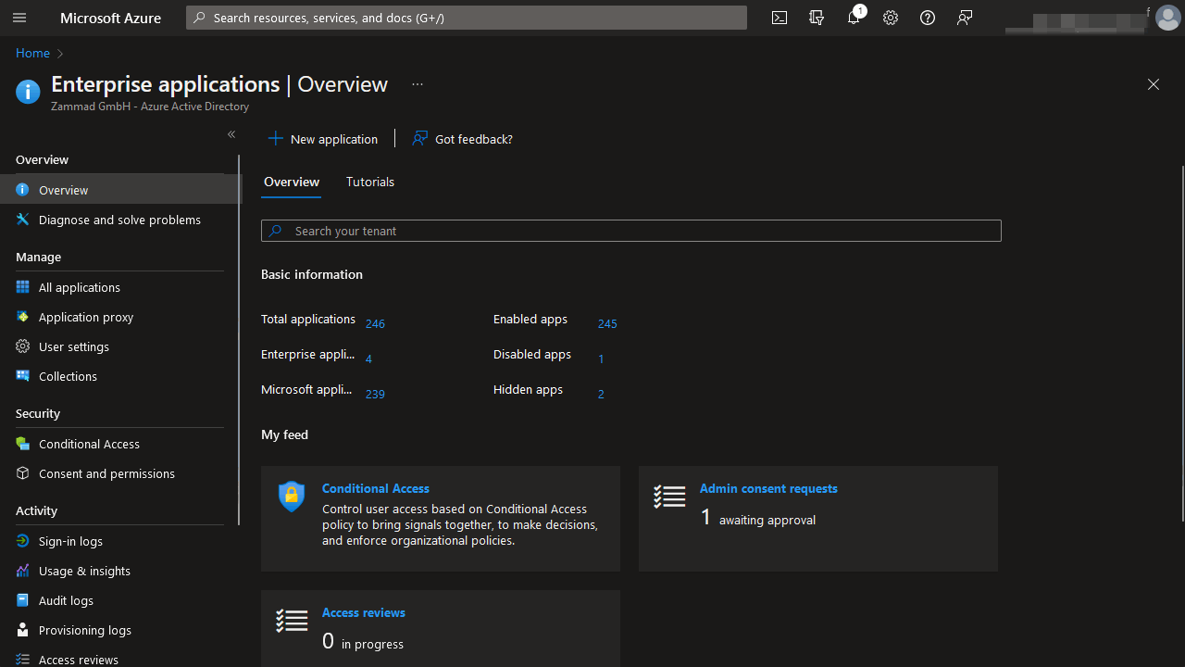Open the notifications bell
Screen dimensions: 1185x667
coord(854,18)
